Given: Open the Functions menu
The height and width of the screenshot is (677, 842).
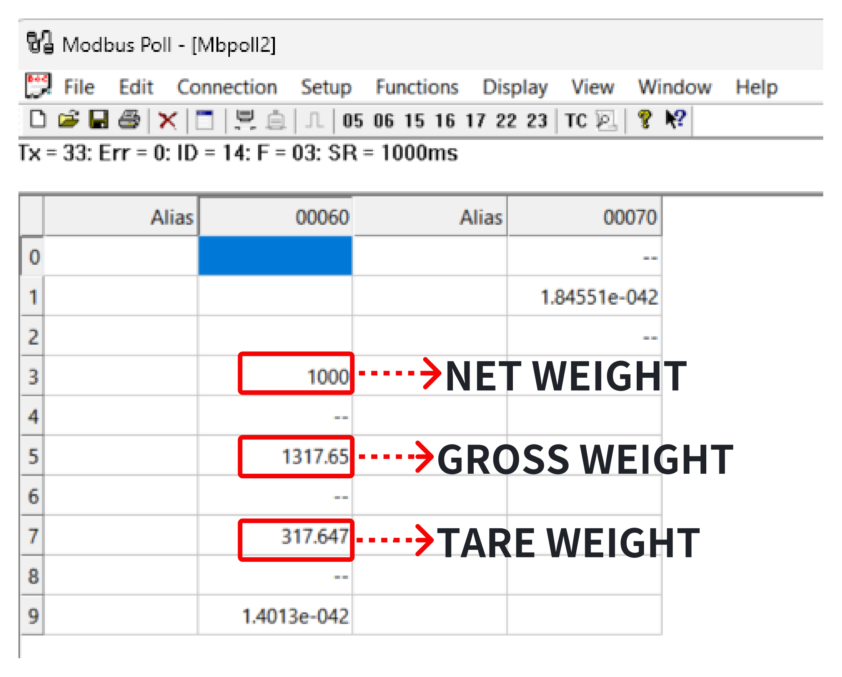Looking at the screenshot, I should (x=417, y=86).
